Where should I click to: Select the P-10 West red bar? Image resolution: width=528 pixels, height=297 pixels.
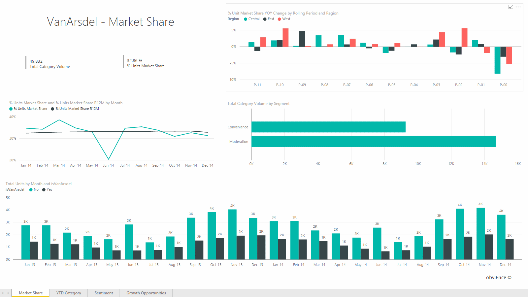285,38
